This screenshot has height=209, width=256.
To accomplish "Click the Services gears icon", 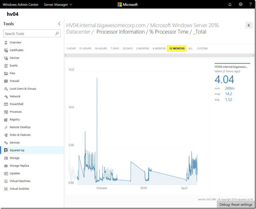I will [6, 143].
